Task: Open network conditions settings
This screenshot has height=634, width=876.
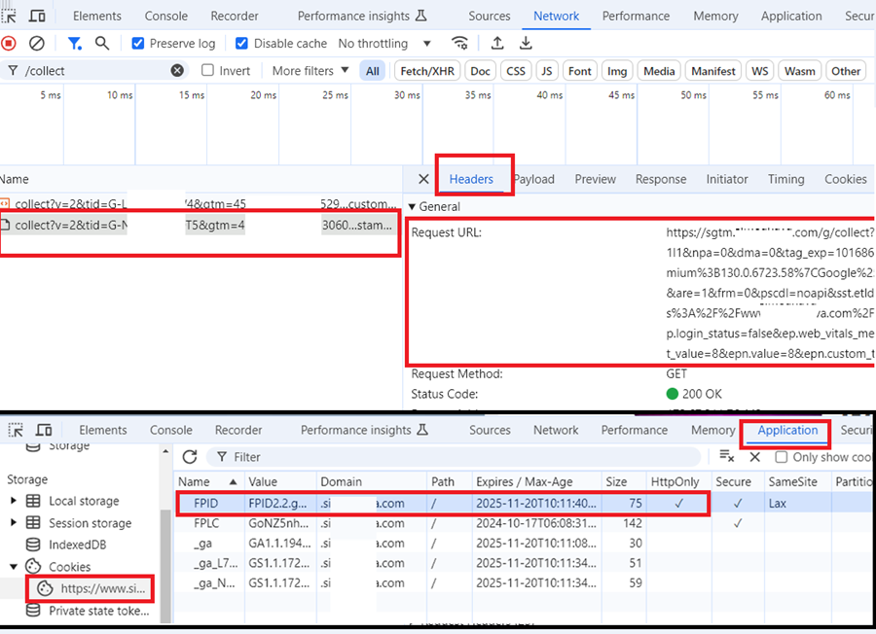Action: pos(460,43)
